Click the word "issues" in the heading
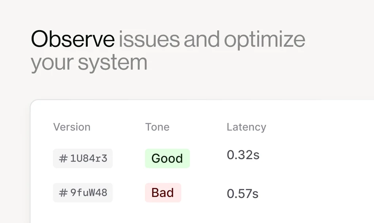This screenshot has width=374, height=223. coord(149,39)
